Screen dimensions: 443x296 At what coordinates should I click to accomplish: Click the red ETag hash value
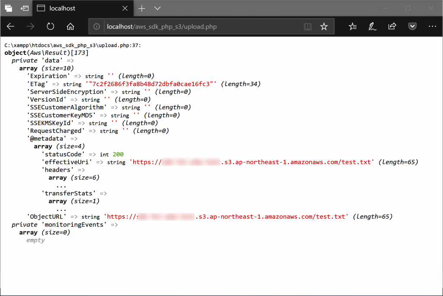click(151, 84)
